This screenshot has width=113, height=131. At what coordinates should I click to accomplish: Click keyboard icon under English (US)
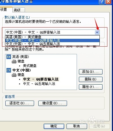click(14, 62)
